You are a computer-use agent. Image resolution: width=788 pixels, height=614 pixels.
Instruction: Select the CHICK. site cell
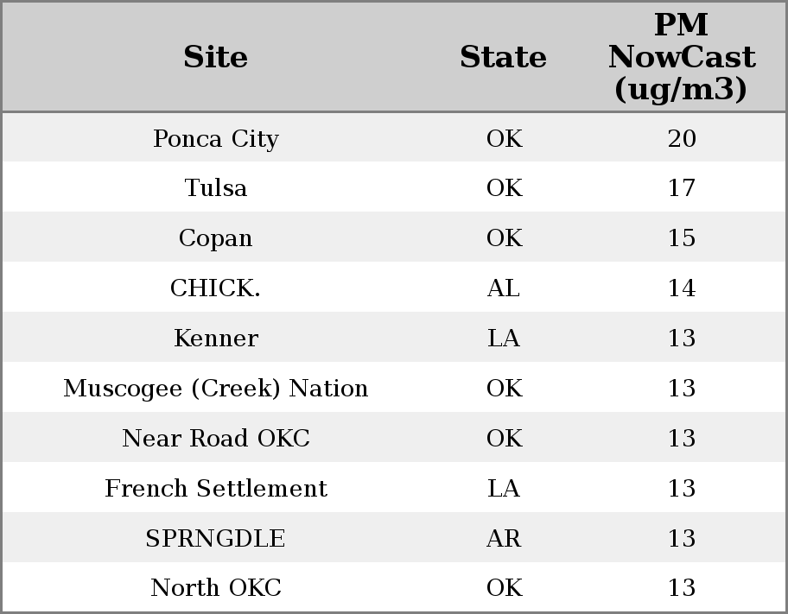point(215,288)
